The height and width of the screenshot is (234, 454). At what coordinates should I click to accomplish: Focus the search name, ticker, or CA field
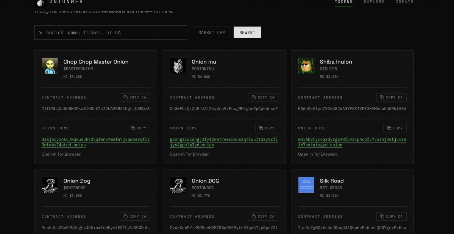pyautogui.click(x=111, y=33)
